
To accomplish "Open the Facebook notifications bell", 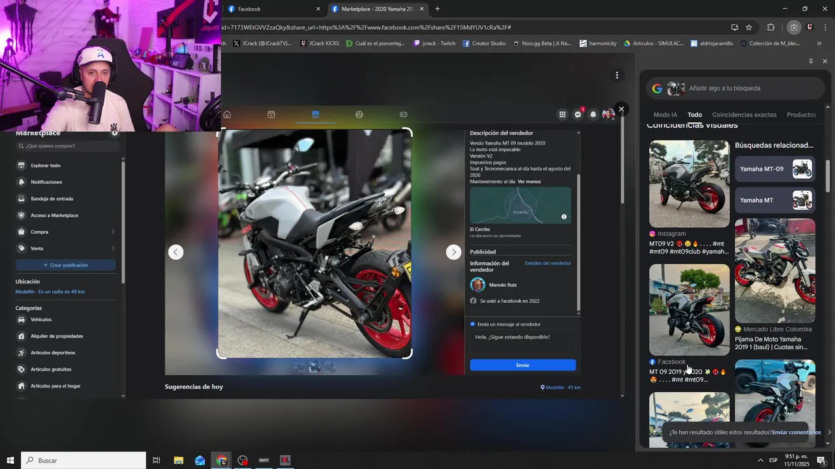I will [x=593, y=115].
